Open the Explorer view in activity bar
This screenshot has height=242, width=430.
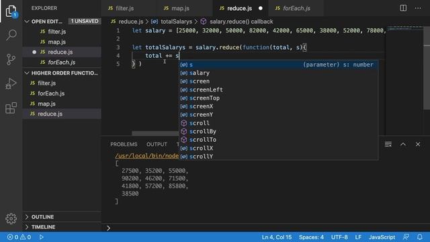pyautogui.click(x=11, y=11)
